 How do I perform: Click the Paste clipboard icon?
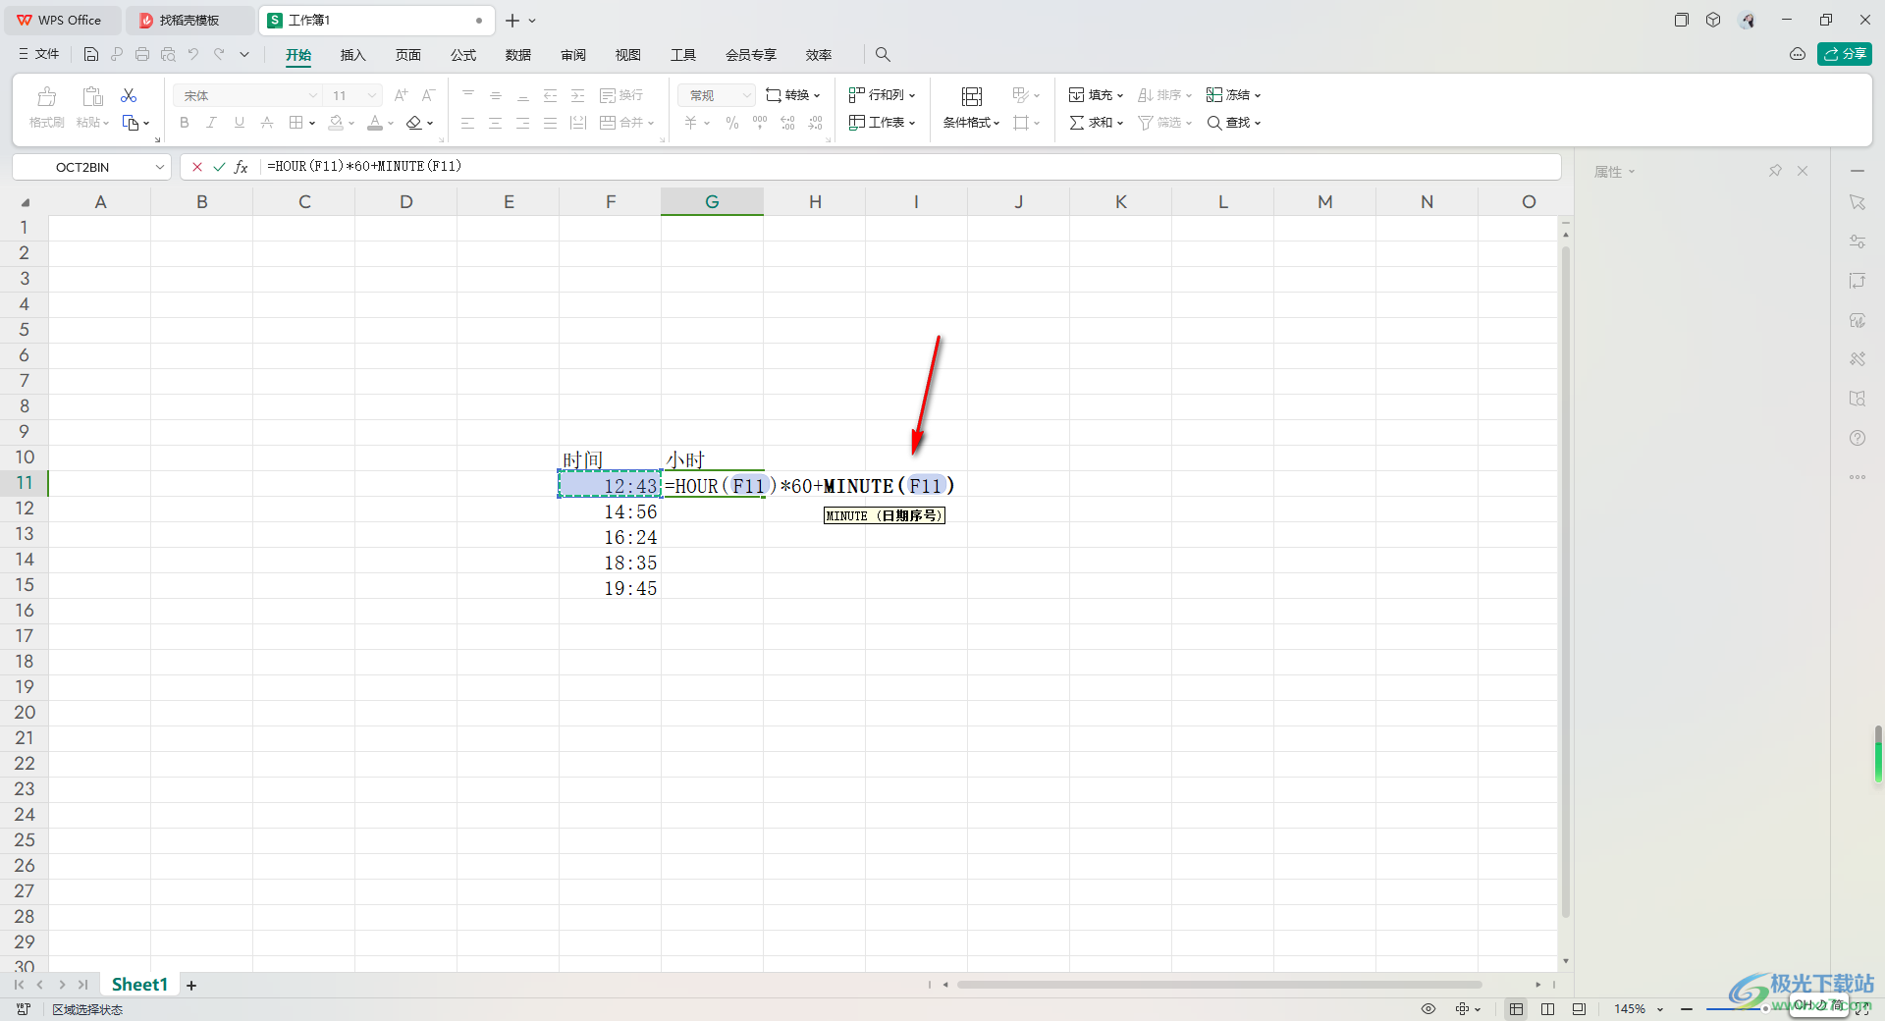(93, 96)
